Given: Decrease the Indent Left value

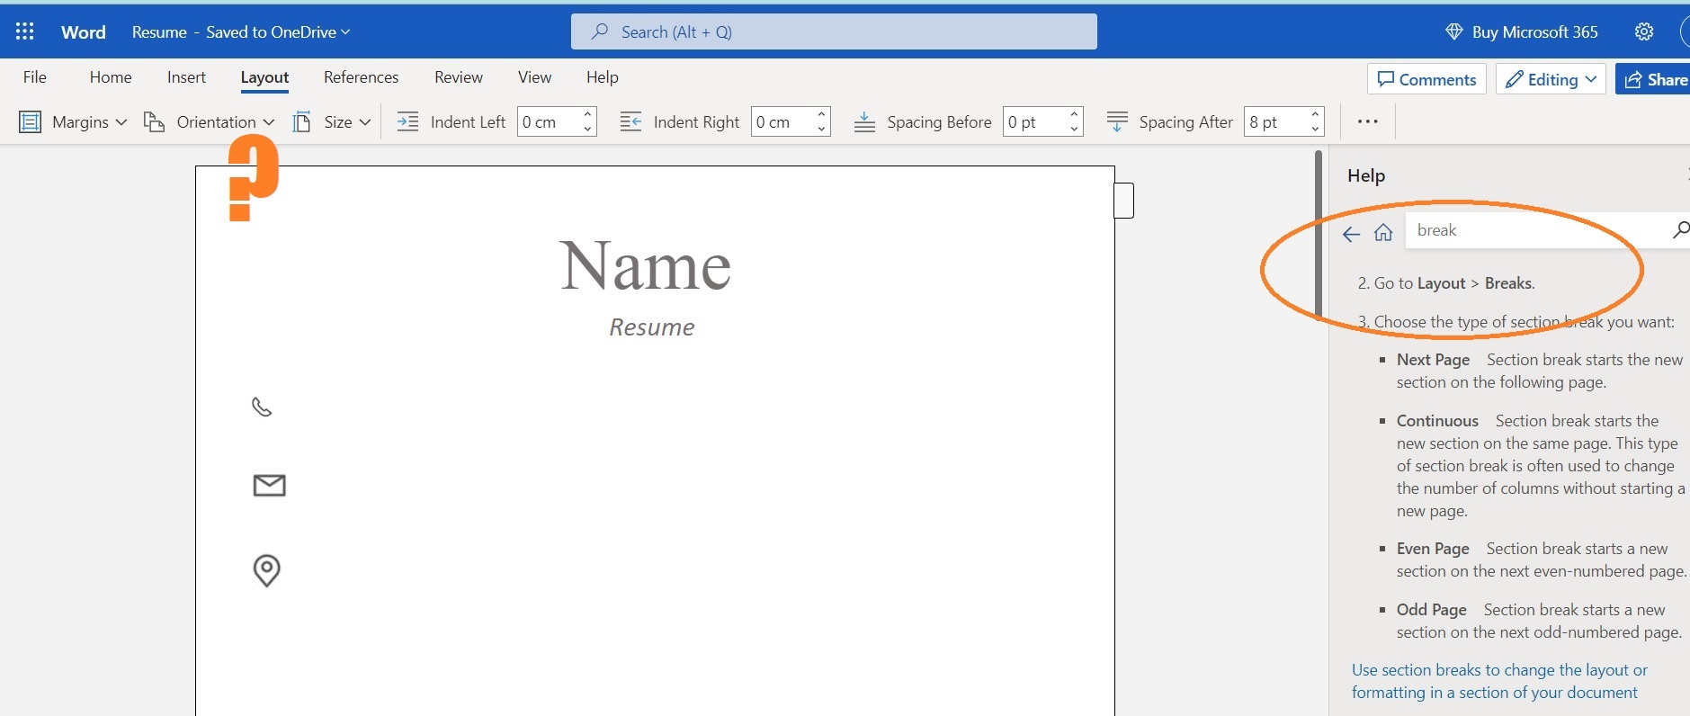Looking at the screenshot, I should point(587,130).
